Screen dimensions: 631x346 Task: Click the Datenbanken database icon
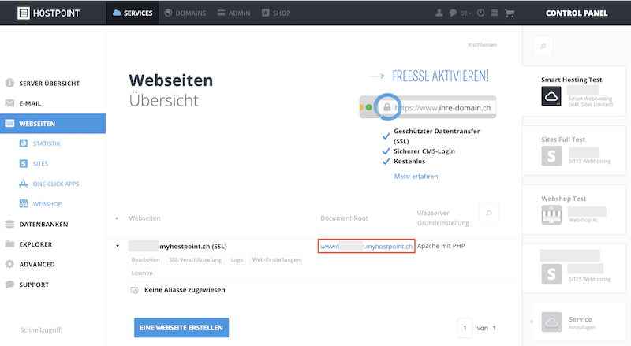pos(9,224)
